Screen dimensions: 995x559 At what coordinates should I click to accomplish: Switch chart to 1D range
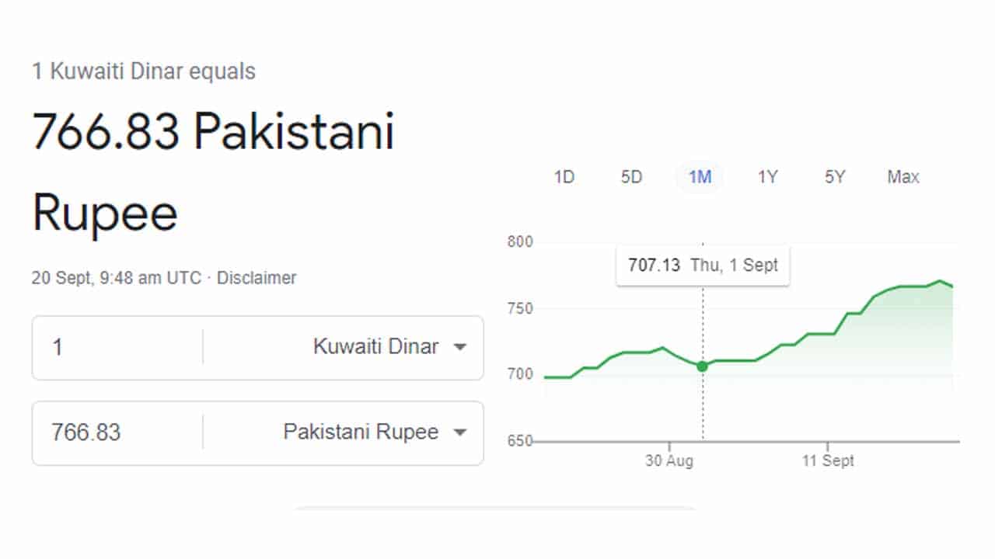(564, 177)
